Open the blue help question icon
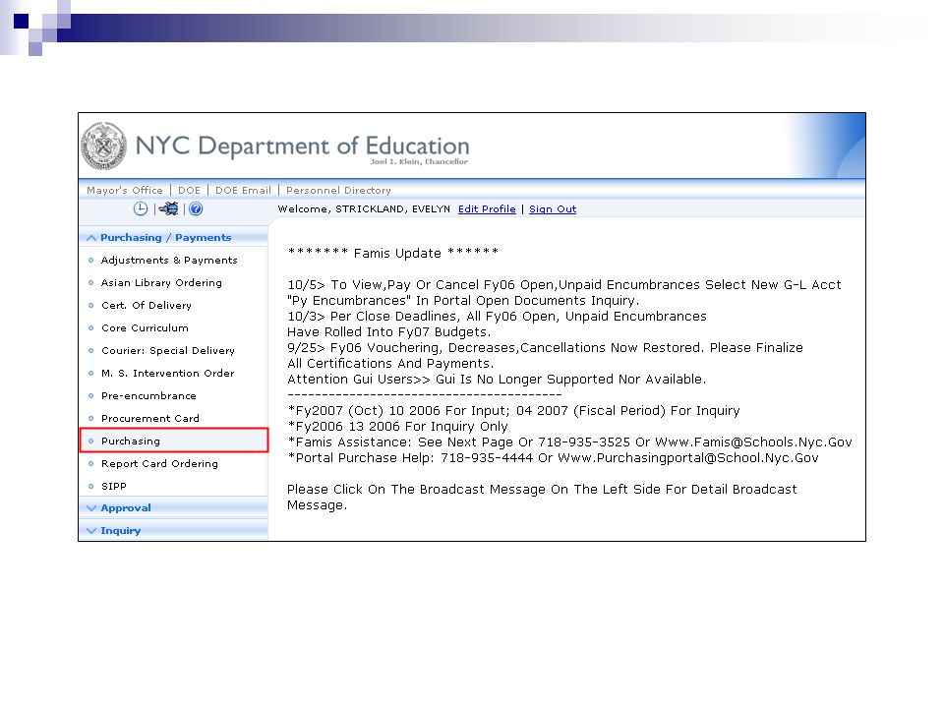The width and height of the screenshot is (944, 708). point(196,208)
